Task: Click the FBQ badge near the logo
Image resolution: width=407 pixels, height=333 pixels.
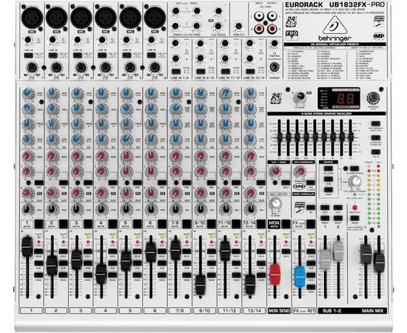Action: pos(292,35)
